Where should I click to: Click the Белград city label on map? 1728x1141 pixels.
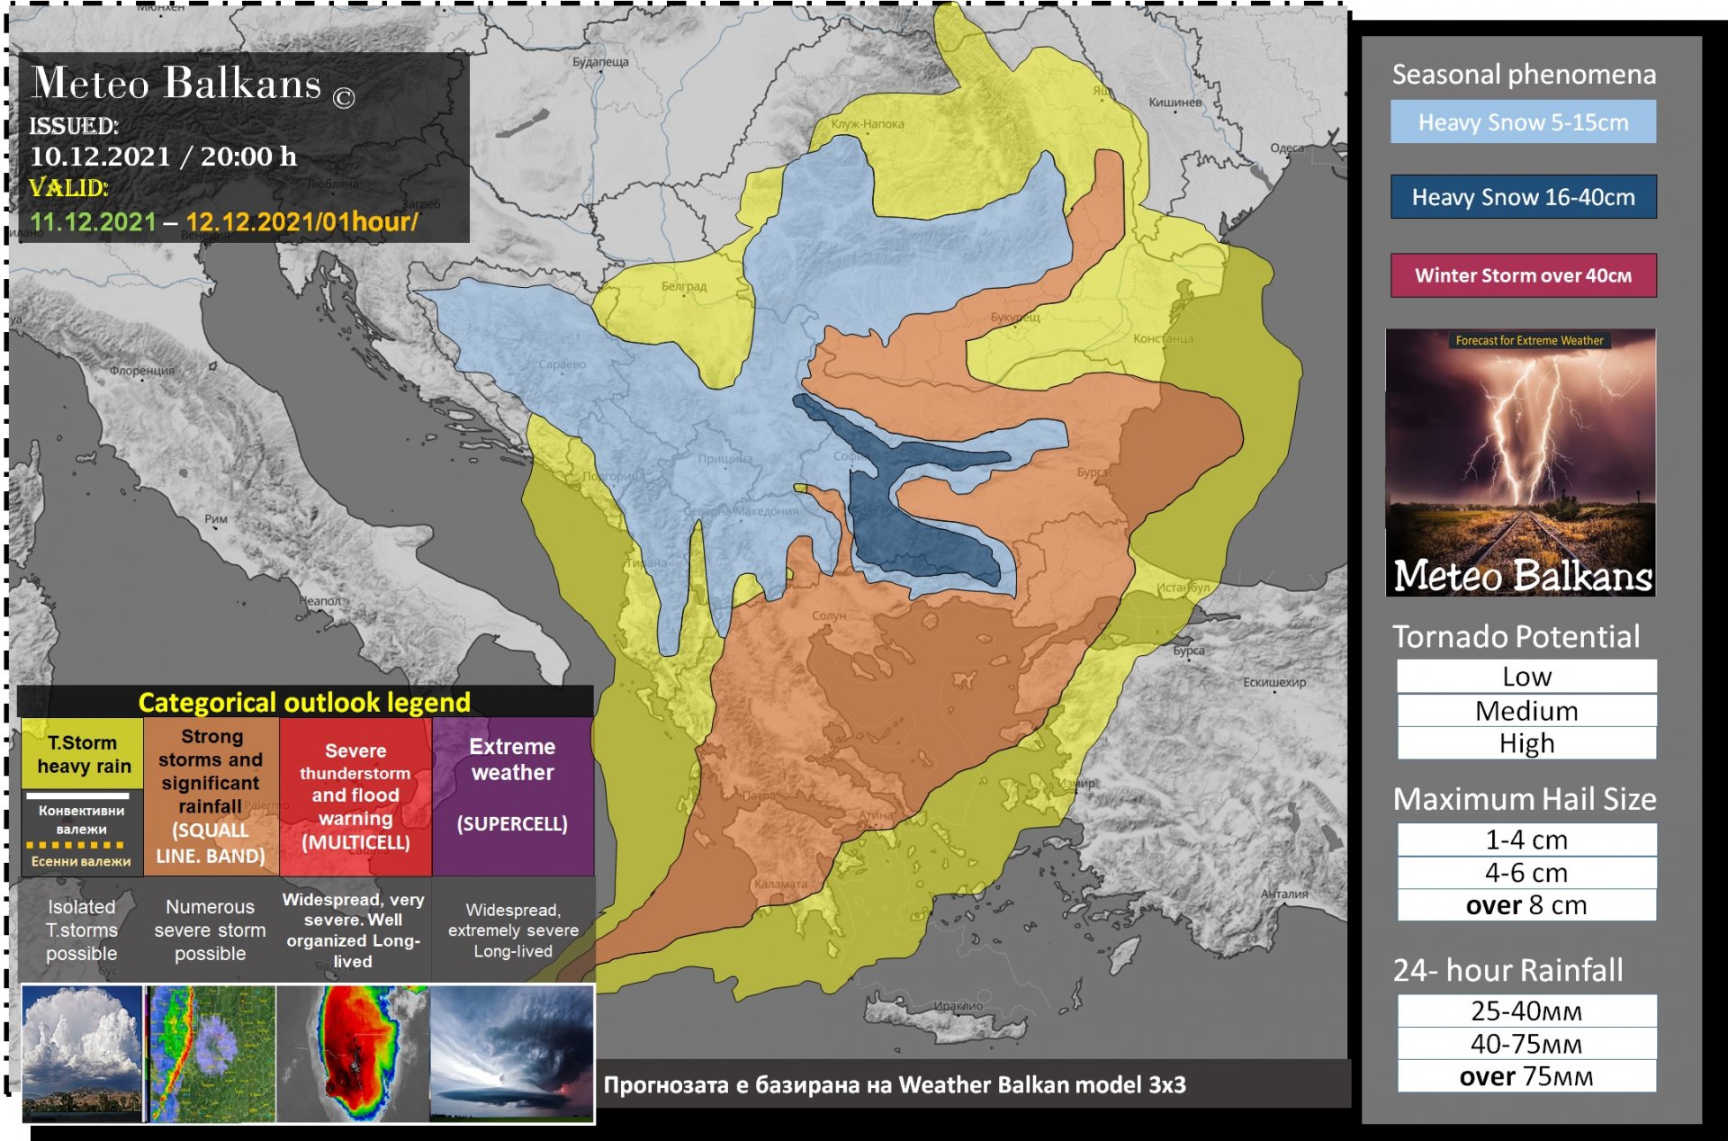tap(684, 286)
